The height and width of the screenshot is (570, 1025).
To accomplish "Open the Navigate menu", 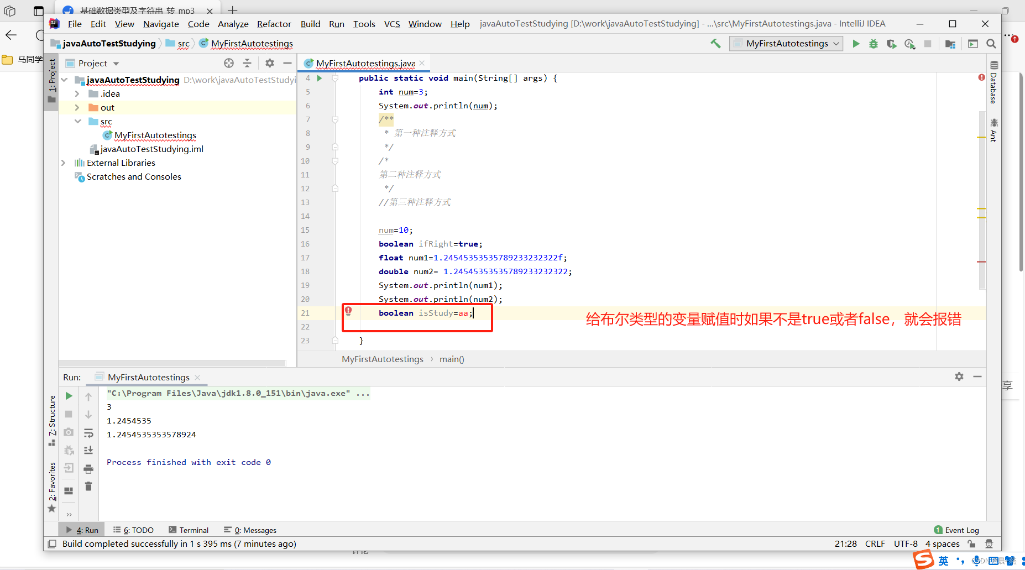I will tap(161, 24).
